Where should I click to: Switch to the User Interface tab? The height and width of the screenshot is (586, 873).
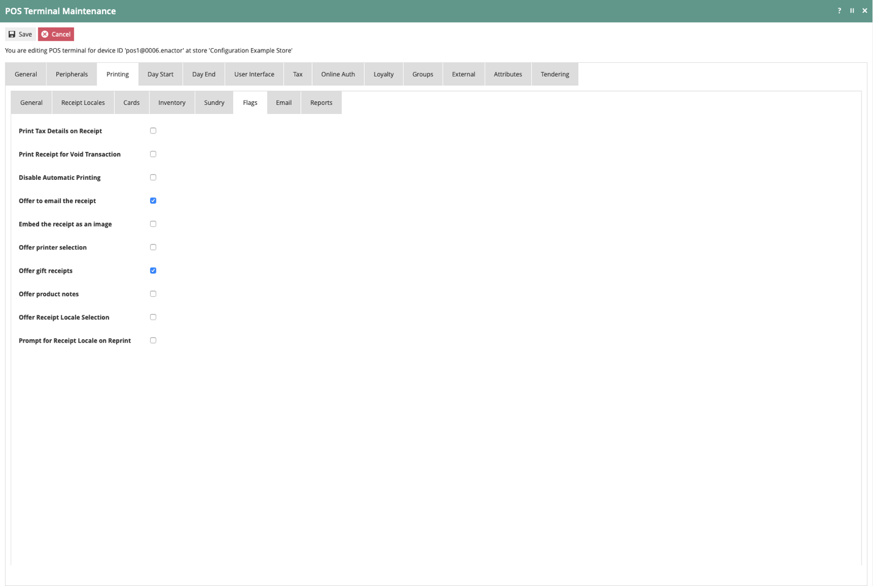click(x=254, y=74)
